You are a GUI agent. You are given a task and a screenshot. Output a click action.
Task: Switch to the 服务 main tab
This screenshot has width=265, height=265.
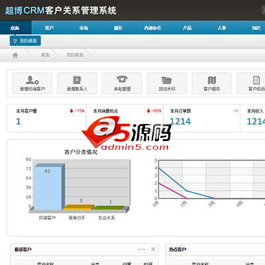118,28
